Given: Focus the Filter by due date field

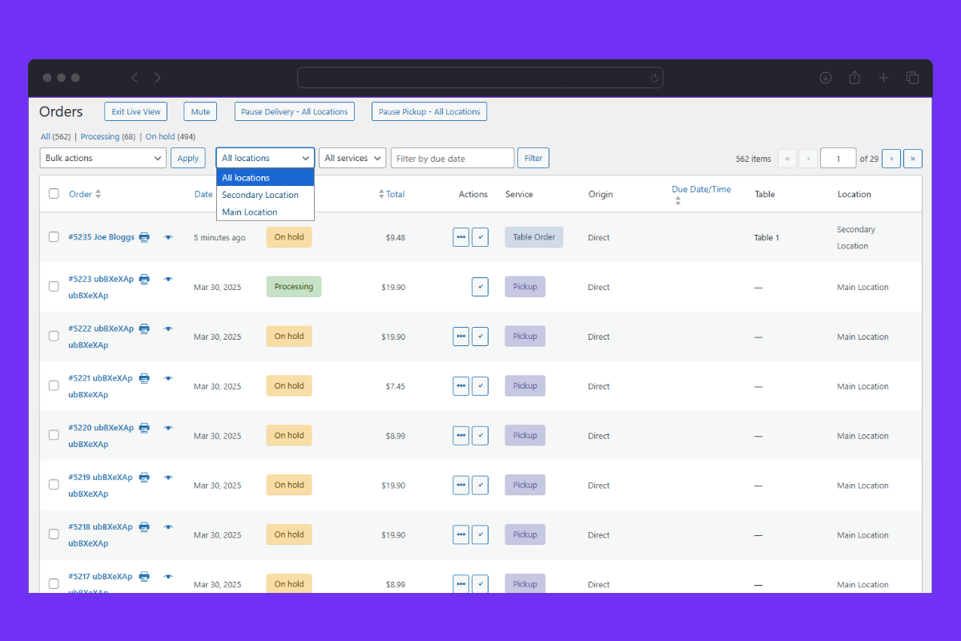Looking at the screenshot, I should click(x=452, y=159).
